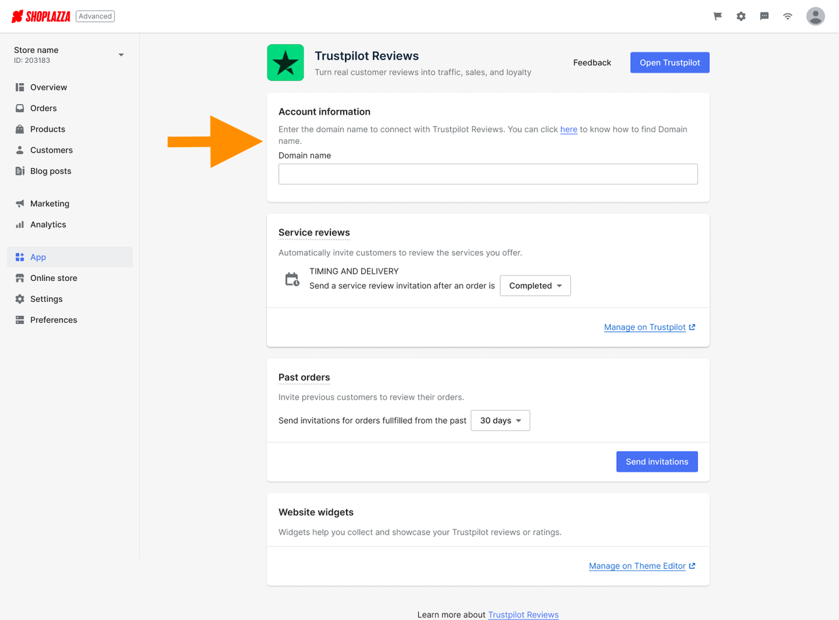This screenshot has height=620, width=839.
Task: Click the wifi signal icon
Action: tap(788, 16)
